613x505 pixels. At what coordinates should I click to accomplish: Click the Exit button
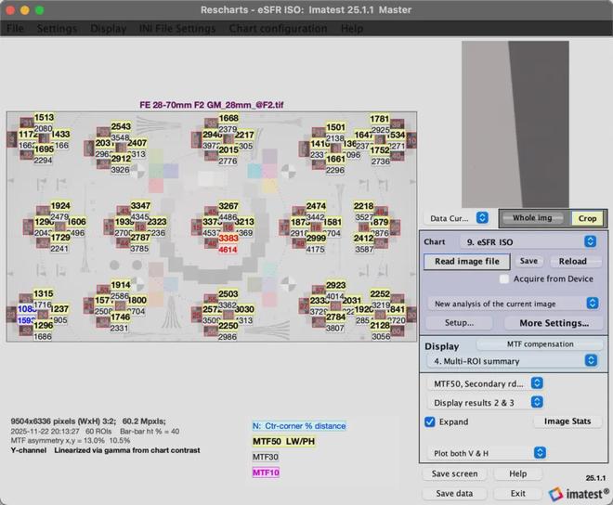pos(518,494)
